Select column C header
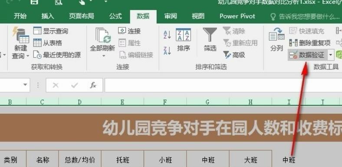342x167 pixels. pyautogui.click(x=42, y=102)
